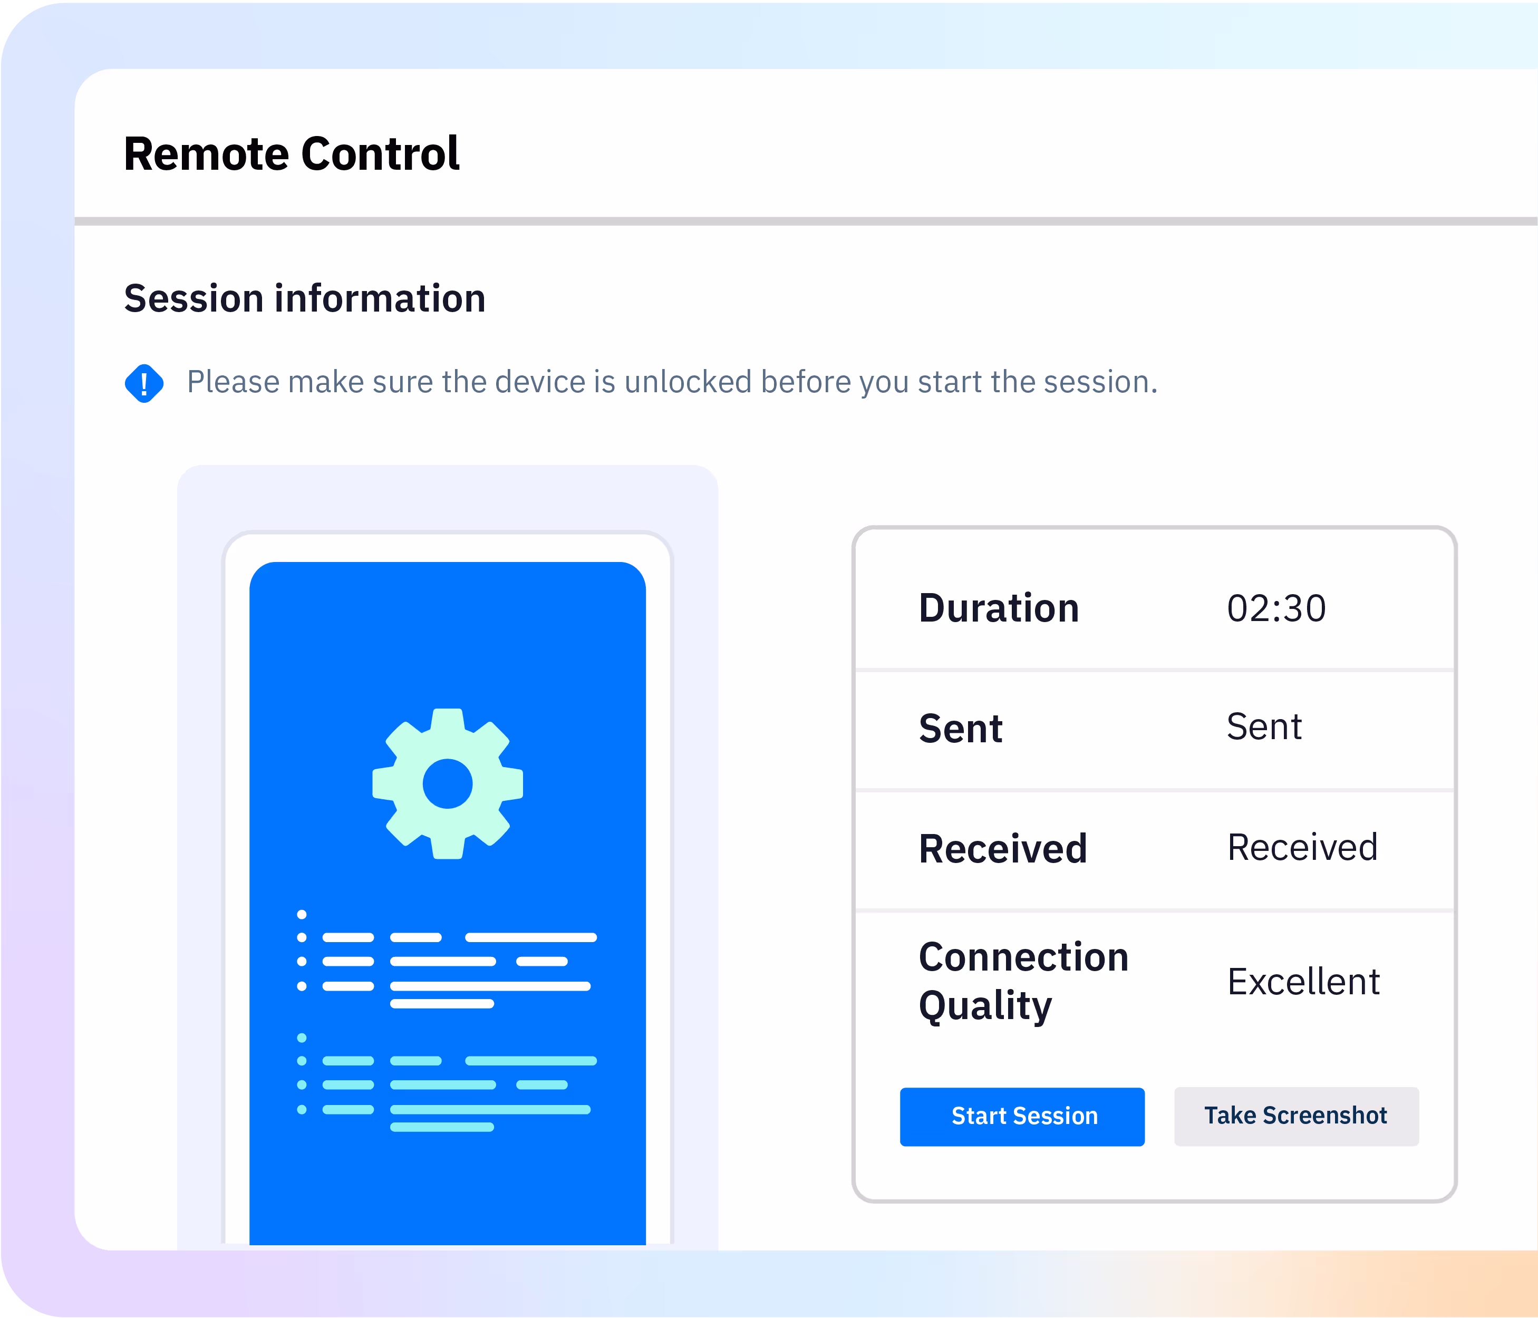Viewport: 1538px width, 1318px height.
Task: Click the device unlocked notice text
Action: [672, 382]
